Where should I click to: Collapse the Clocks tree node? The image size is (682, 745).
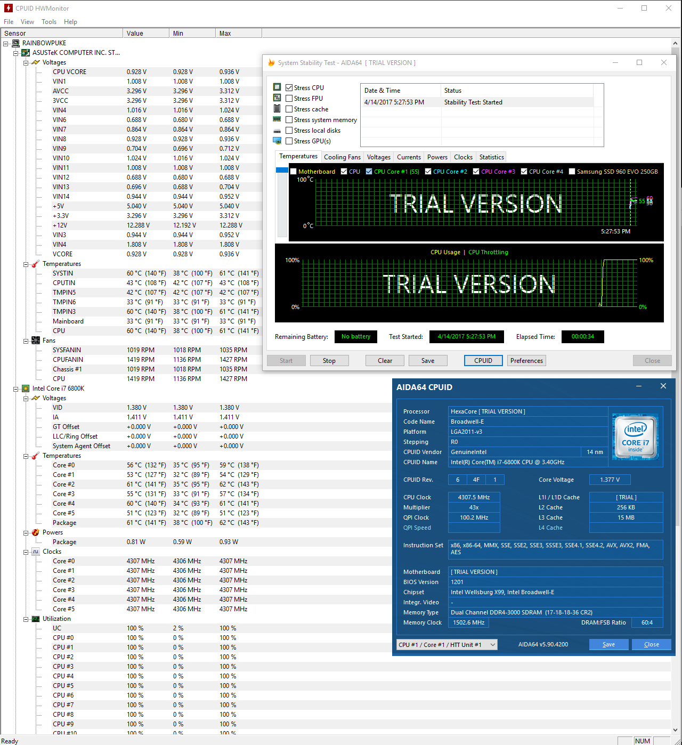pyautogui.click(x=26, y=552)
